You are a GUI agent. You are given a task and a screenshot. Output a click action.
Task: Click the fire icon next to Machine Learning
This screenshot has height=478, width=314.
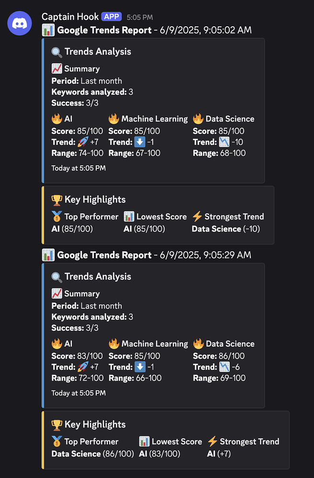click(113, 119)
